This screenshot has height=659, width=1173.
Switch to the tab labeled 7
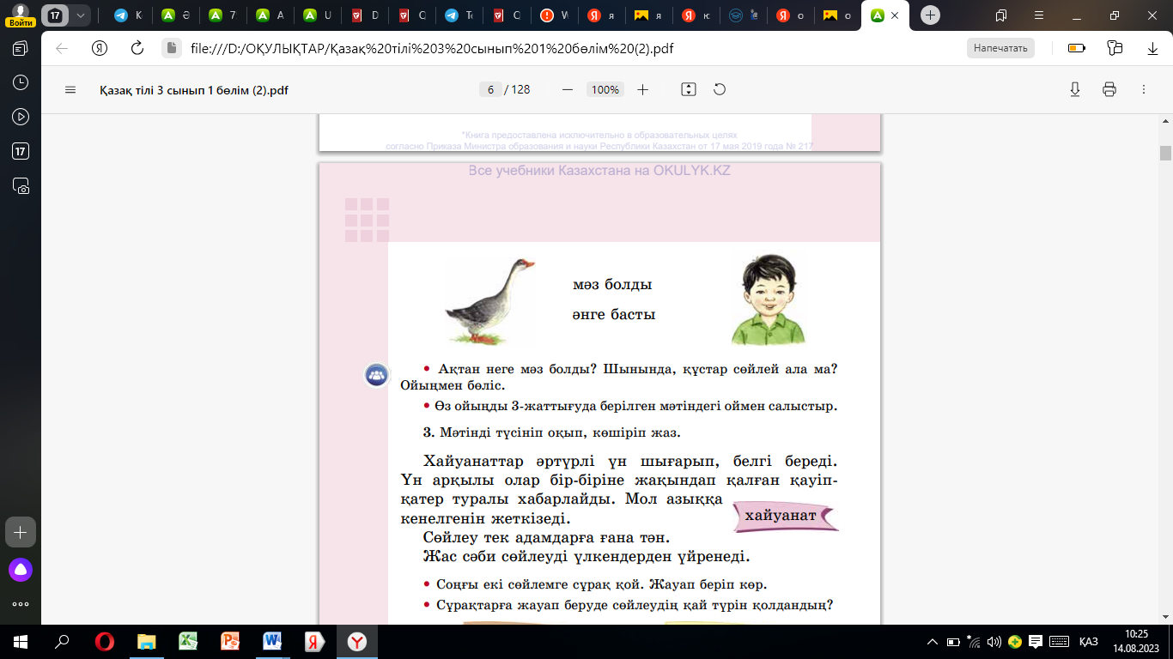pyautogui.click(x=222, y=15)
